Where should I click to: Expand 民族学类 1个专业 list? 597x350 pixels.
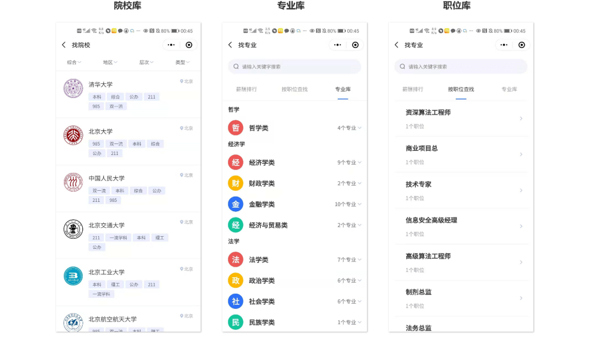point(349,323)
